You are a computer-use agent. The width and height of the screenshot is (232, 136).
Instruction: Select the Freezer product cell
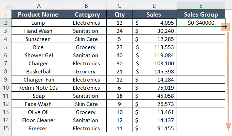[39, 129]
